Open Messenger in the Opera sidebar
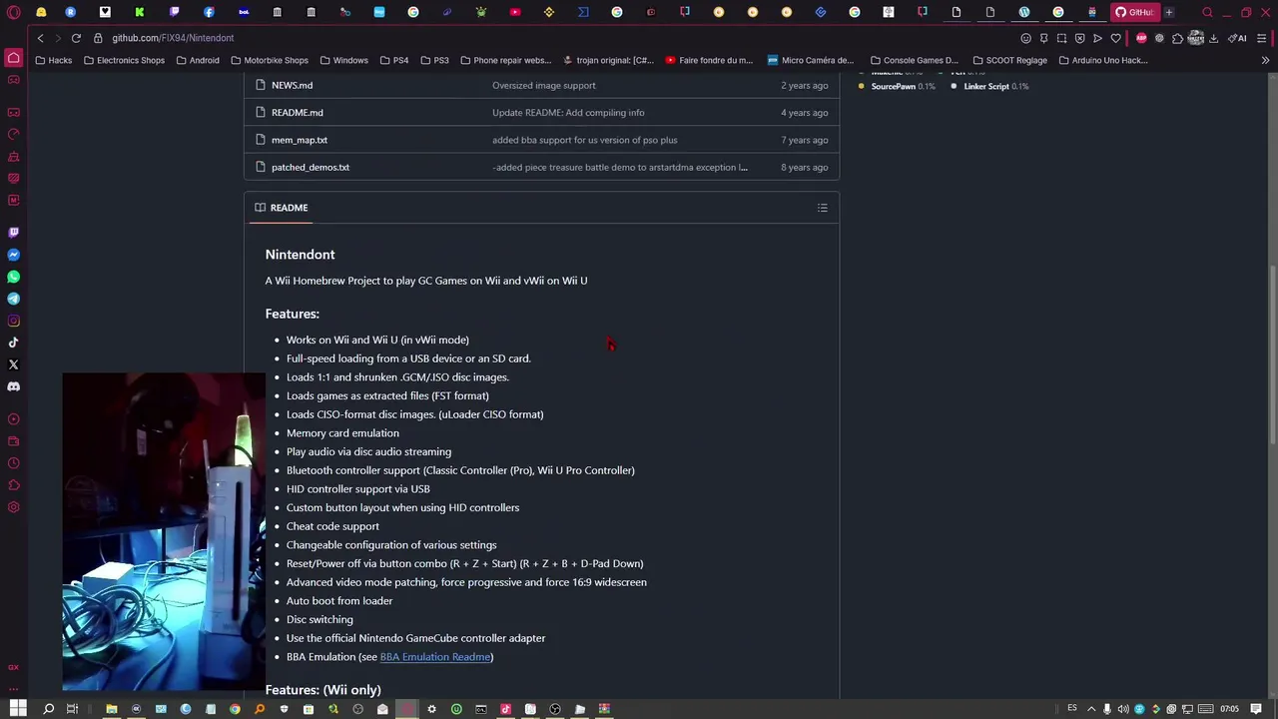This screenshot has width=1278, height=719. click(14, 255)
